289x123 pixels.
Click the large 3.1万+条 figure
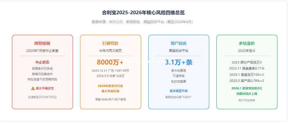pos(179,62)
